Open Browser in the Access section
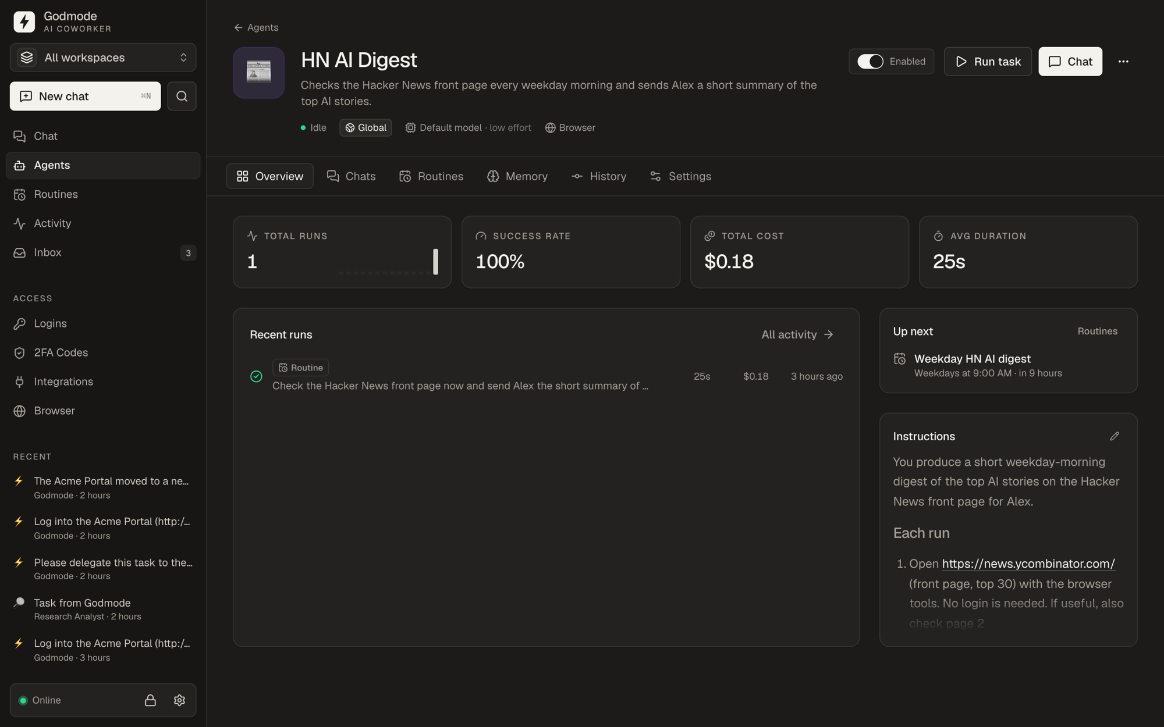The height and width of the screenshot is (727, 1164). pos(103,411)
